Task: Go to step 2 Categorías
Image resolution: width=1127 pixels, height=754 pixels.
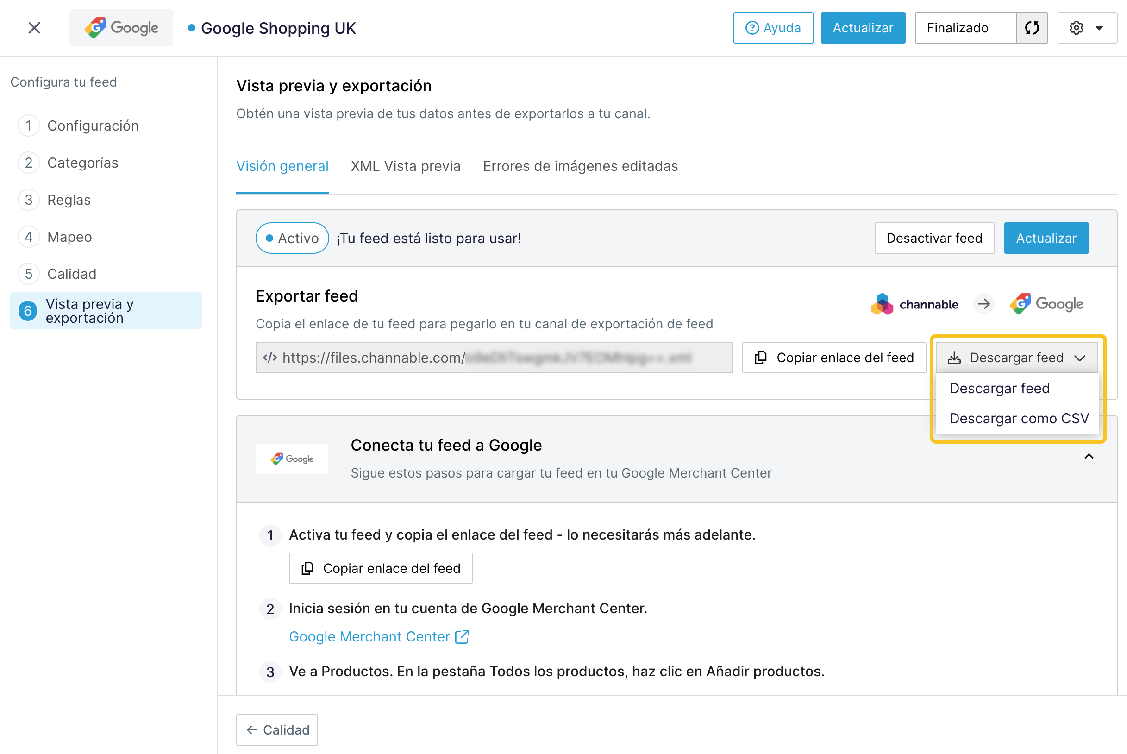Action: coord(68,163)
